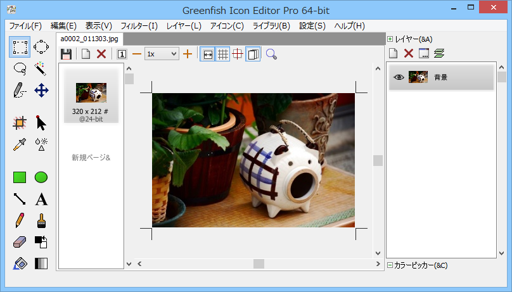Click the 新規ページ& new page button
Screen dimensions: 512x292
[91, 158]
